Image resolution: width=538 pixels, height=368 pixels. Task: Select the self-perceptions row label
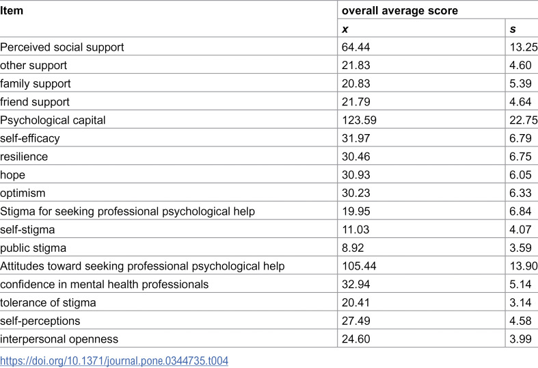point(40,321)
